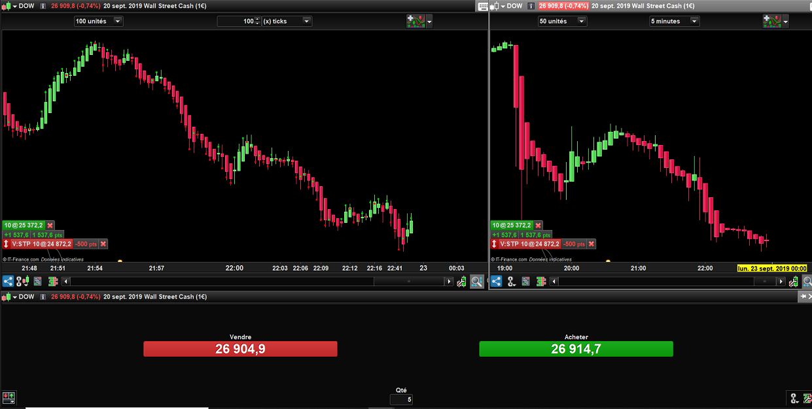The image size is (812, 409).
Task: Click the share icon under the 5 minutes chart
Action: [497, 282]
